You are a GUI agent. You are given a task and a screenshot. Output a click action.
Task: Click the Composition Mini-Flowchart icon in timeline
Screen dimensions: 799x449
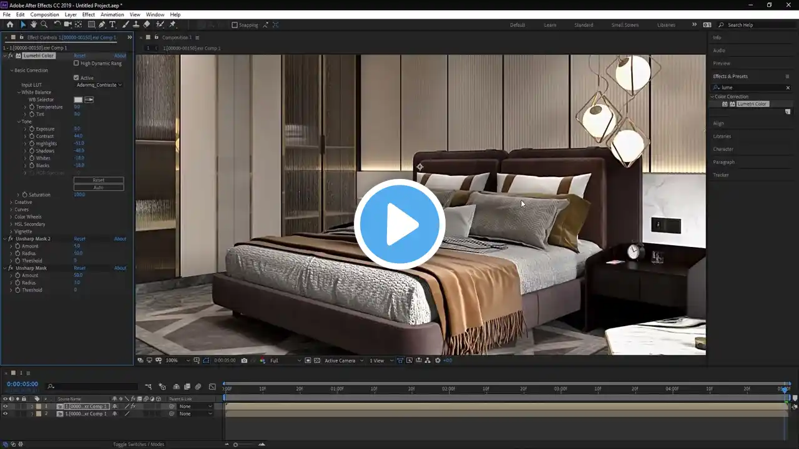tap(148, 387)
